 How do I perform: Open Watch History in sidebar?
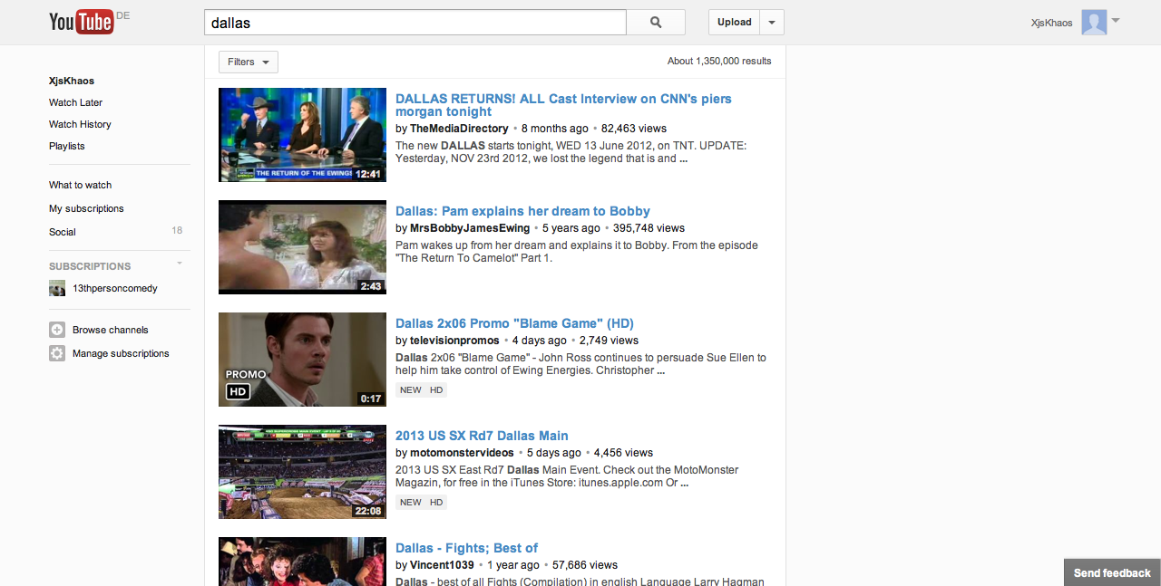pyautogui.click(x=80, y=124)
